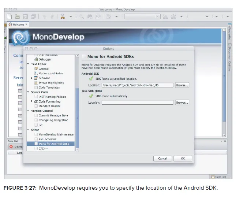
Task: Collapse the Version Control tree section
Action: tap(28, 111)
